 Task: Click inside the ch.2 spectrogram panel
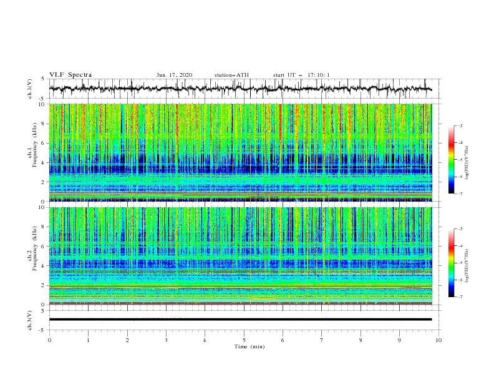click(x=240, y=256)
